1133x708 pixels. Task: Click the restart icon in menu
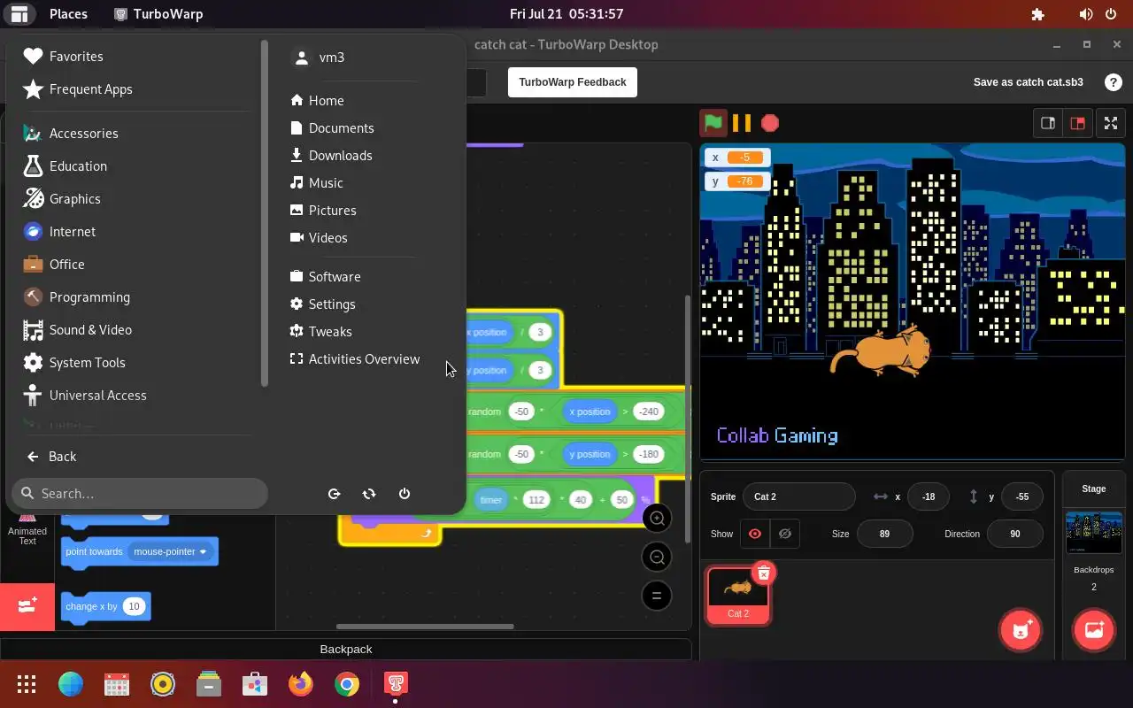coord(369,494)
